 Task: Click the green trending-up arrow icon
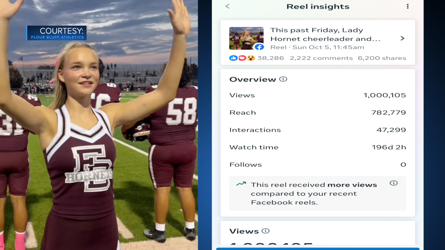pyautogui.click(x=241, y=184)
